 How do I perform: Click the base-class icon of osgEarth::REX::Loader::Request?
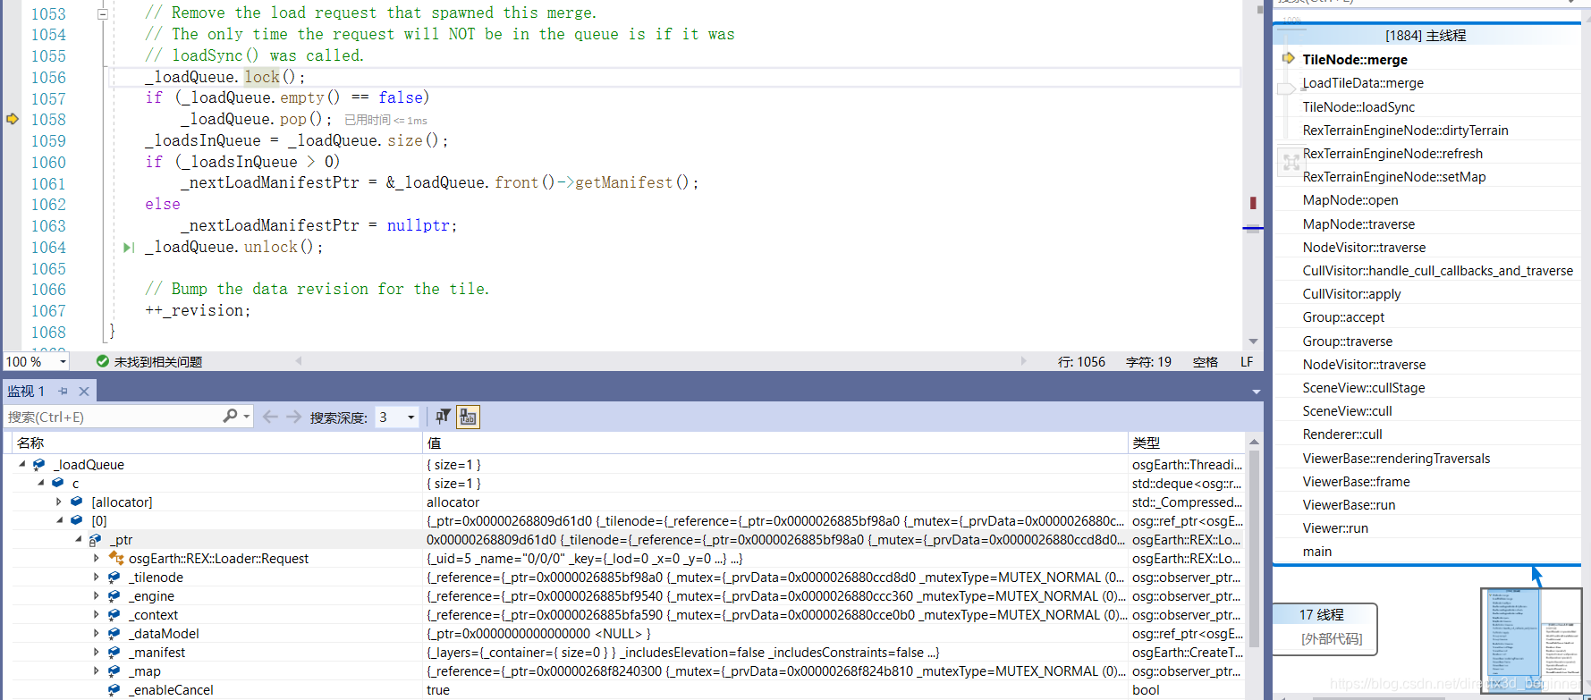[x=115, y=559]
